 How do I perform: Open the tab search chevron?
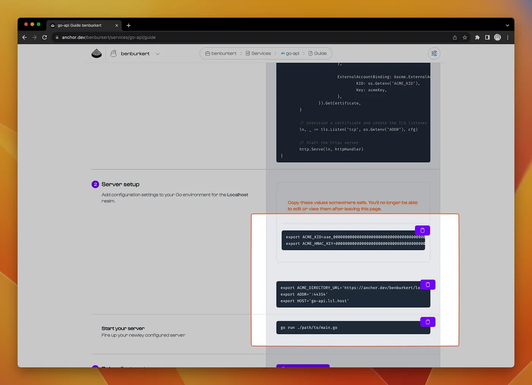pos(507,25)
